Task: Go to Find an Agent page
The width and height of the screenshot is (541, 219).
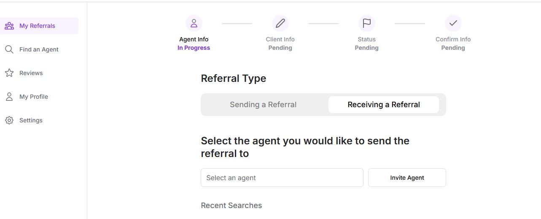Action: (x=39, y=49)
